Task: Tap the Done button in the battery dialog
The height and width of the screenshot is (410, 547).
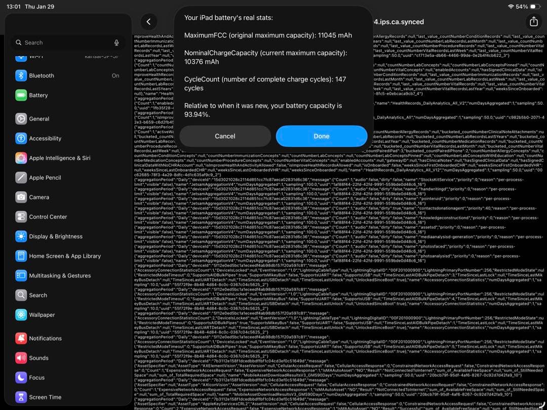Action: point(321,136)
